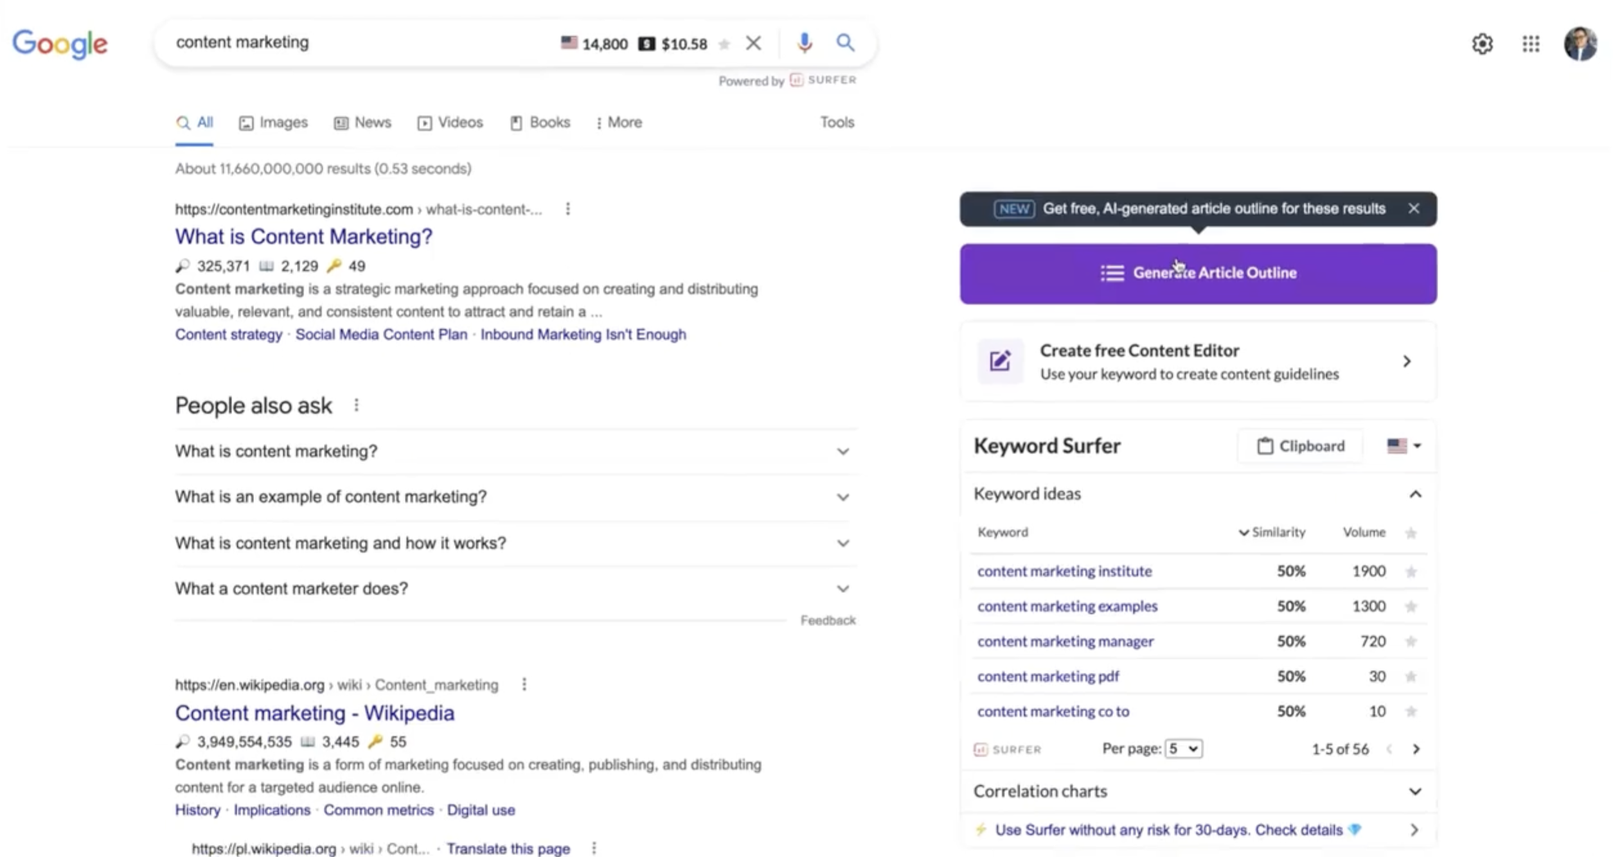
Task: Open Google account profile avatar
Action: point(1580,44)
